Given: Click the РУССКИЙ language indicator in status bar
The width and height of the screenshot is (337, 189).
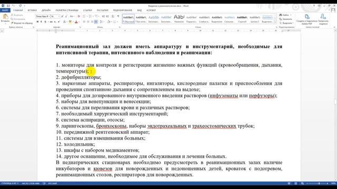Looking at the screenshot, I should pos(53,183).
